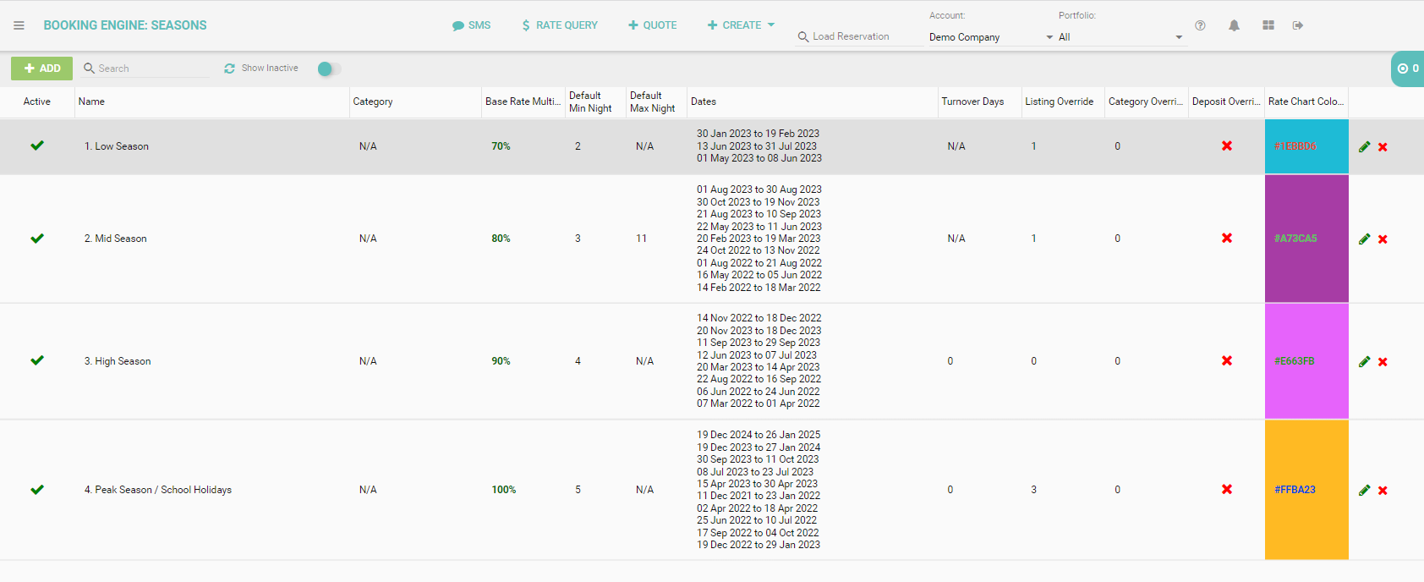Edit the Low Season row pencil
This screenshot has height=582, width=1424.
tap(1364, 147)
